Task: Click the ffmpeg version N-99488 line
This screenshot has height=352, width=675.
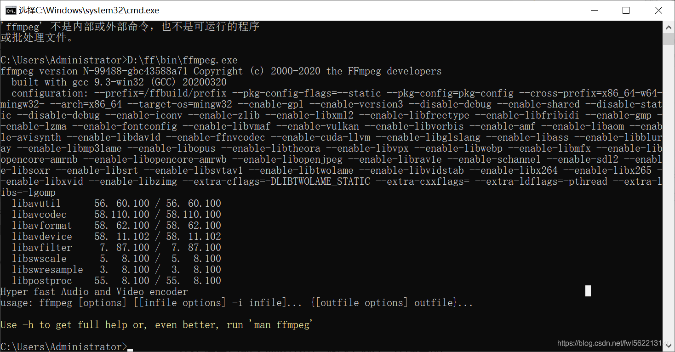Action: coord(221,71)
